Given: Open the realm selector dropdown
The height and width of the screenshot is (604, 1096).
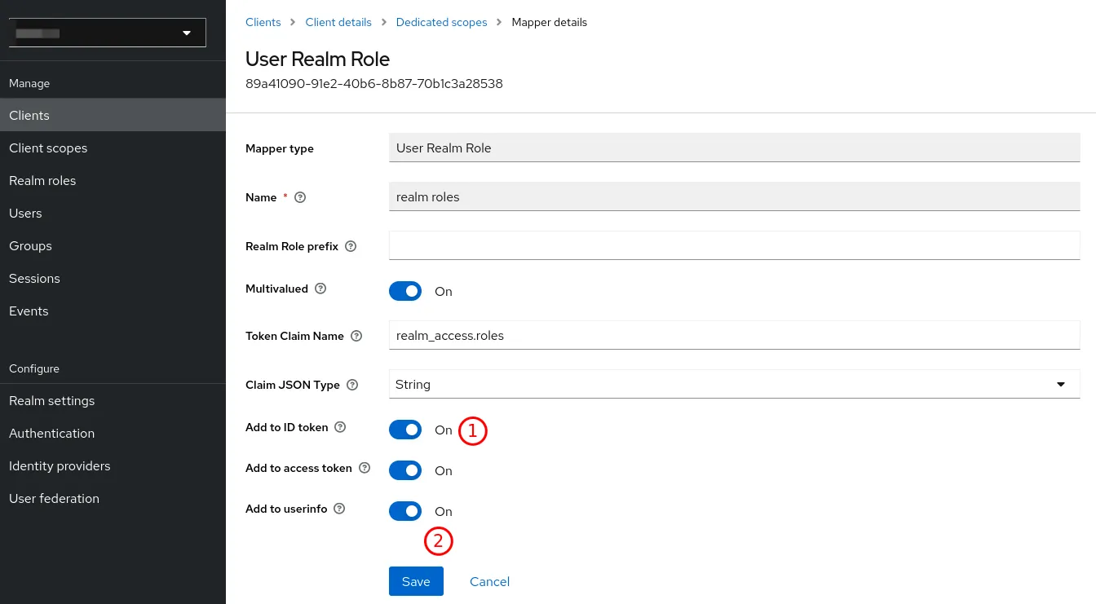Looking at the screenshot, I should click(106, 33).
